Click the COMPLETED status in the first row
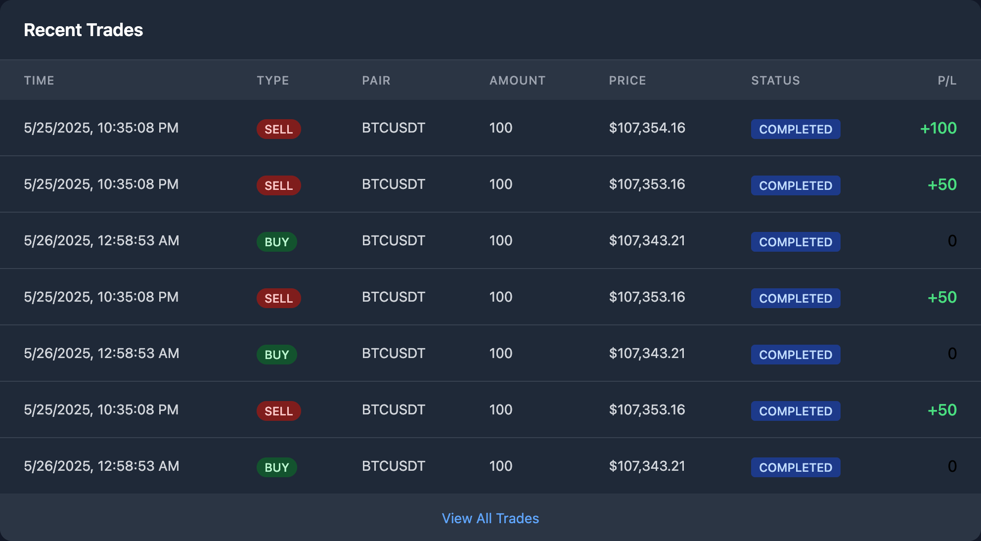This screenshot has height=541, width=981. pyautogui.click(x=795, y=129)
